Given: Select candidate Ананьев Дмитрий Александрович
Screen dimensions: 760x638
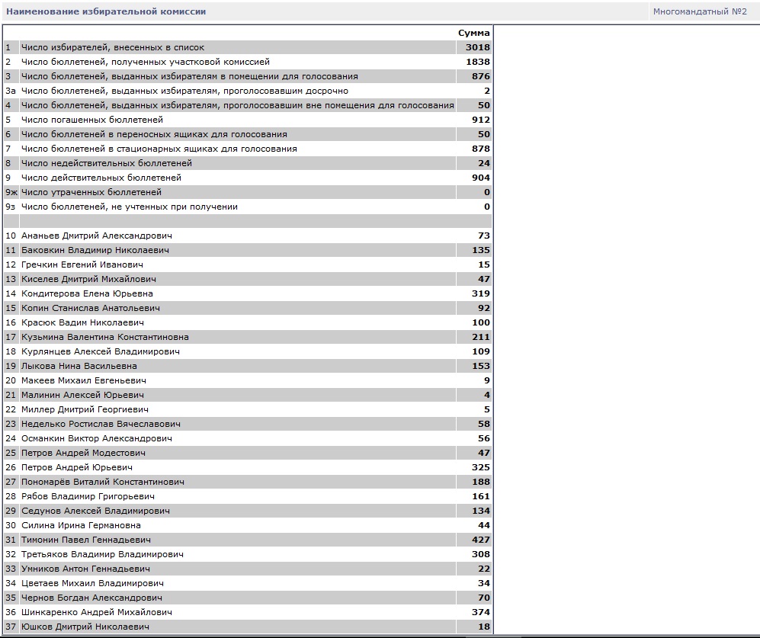Looking at the screenshot, I should [x=97, y=236].
